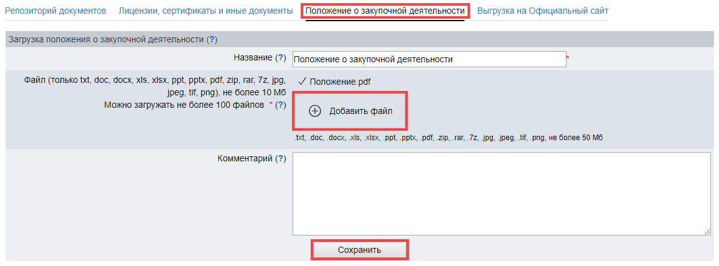Select the Положение о закупочной деятельности tab
This screenshot has height=266, width=719.
point(385,11)
